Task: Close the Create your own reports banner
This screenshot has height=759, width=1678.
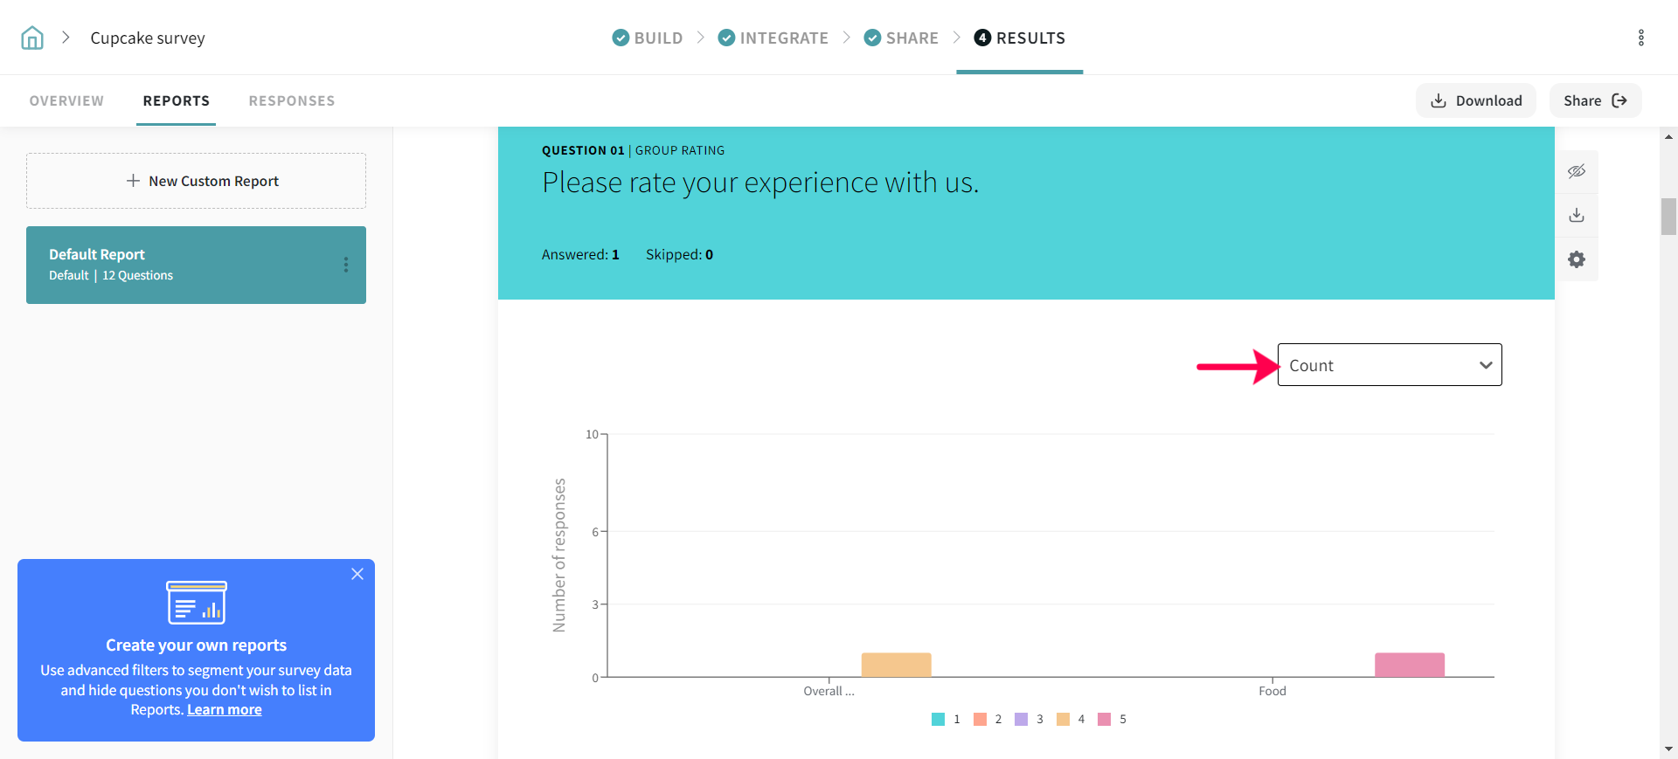Action: pos(357,574)
